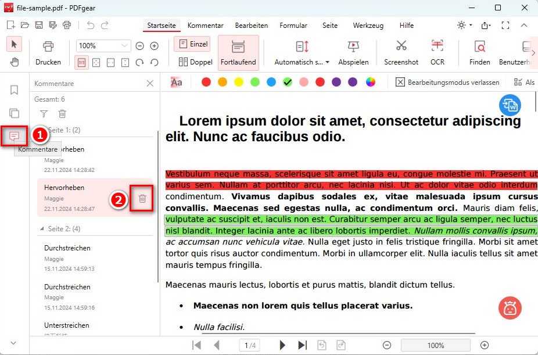Open the Kommentar ribbon tab
Image resolution: width=538 pixels, height=355 pixels.
pos(205,26)
